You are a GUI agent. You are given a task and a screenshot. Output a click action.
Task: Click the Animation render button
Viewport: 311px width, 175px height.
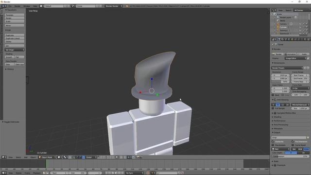(x=291, y=54)
